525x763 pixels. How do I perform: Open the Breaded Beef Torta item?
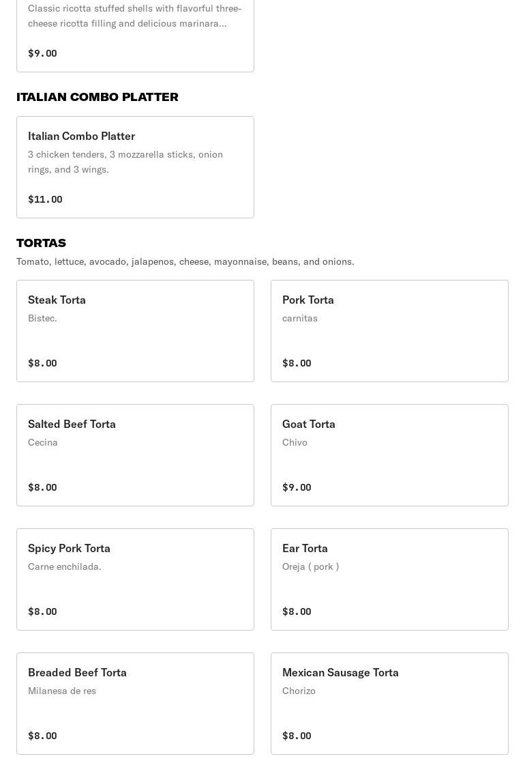pyautogui.click(x=135, y=704)
